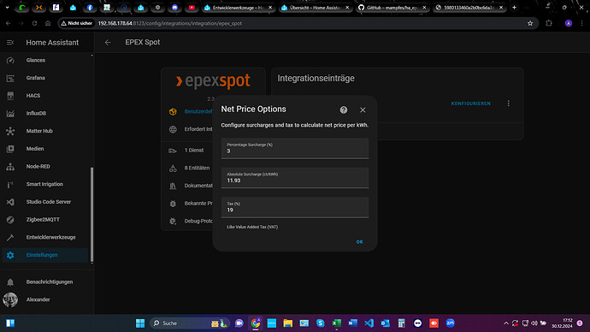Confirm the dialog with OK
Screen dimensions: 590x332
[359, 241]
